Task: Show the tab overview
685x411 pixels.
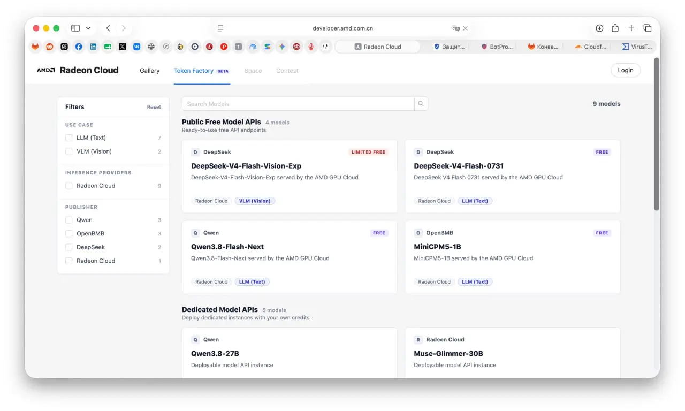Action: [648, 28]
